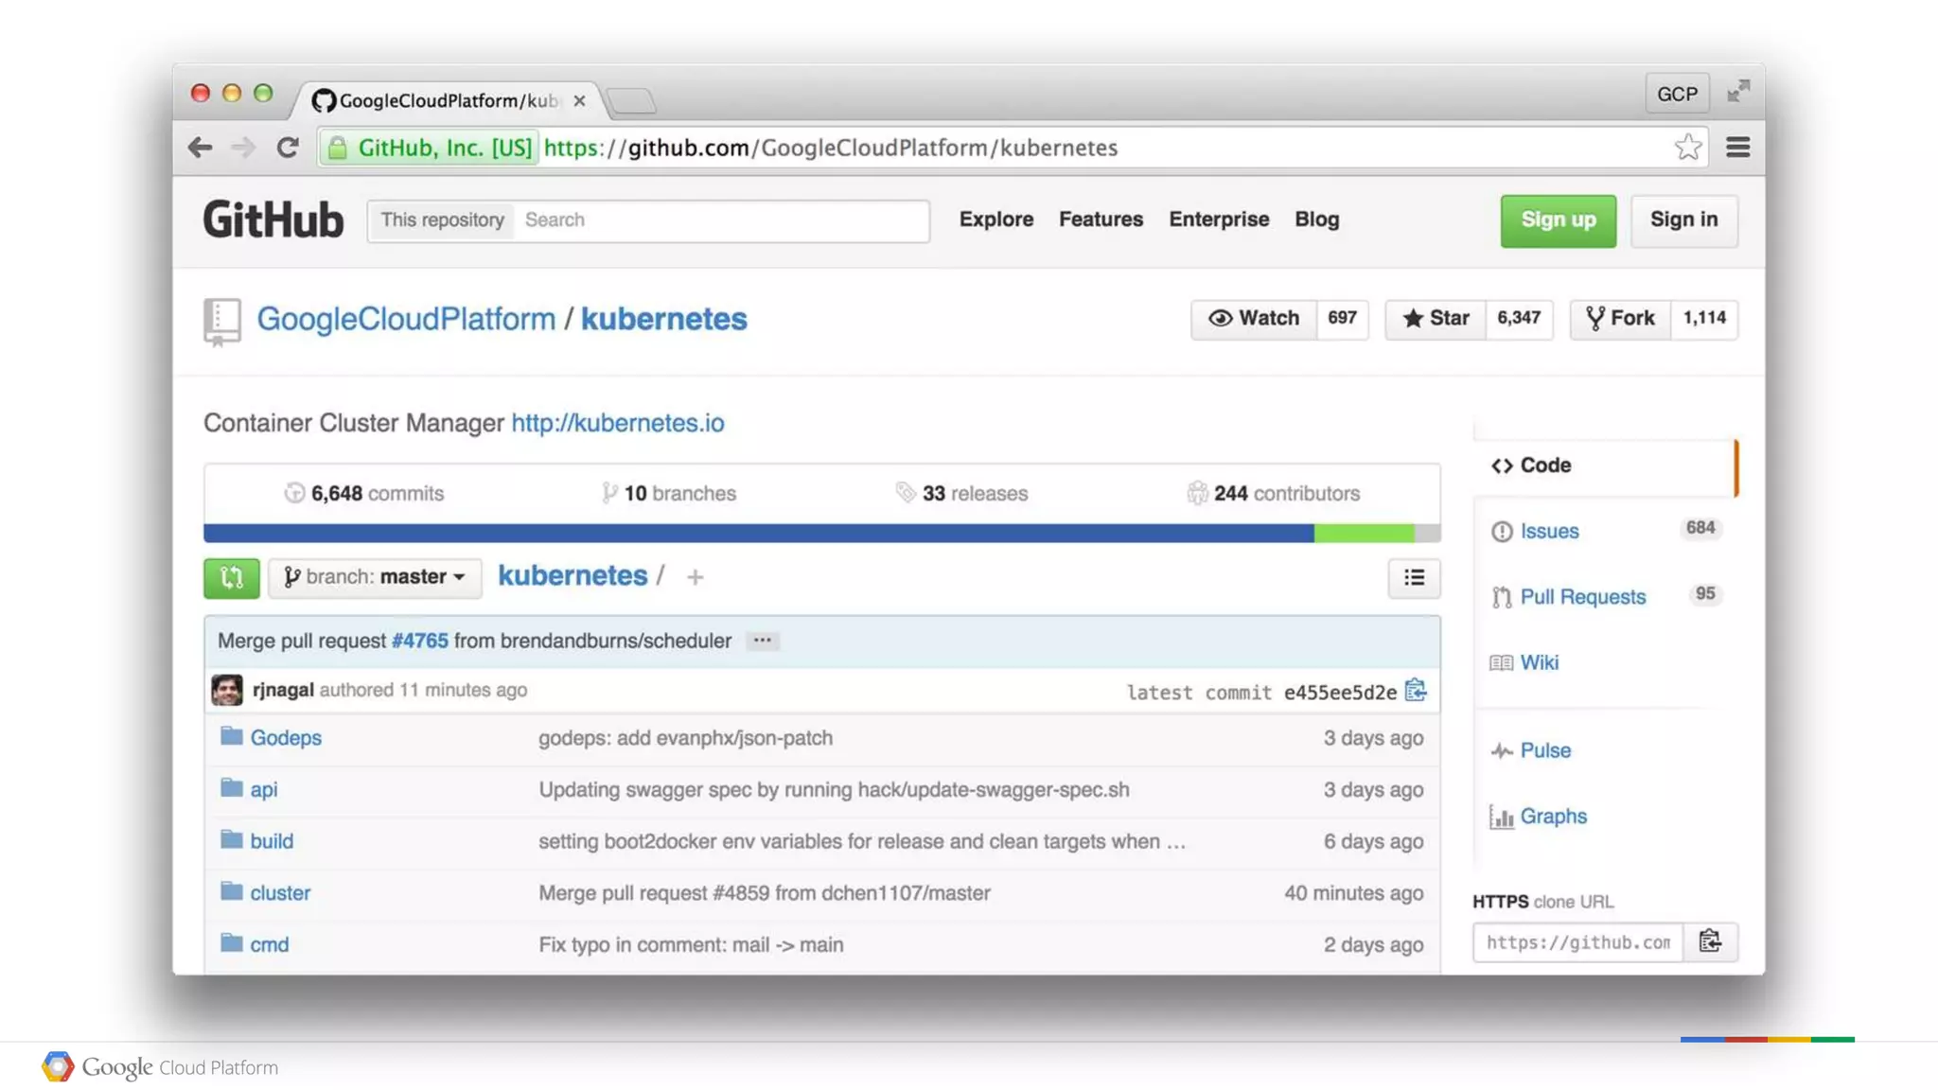1938x1090 pixels.
Task: Copy latest commit SHA with clipboard icon
Action: (1416, 691)
